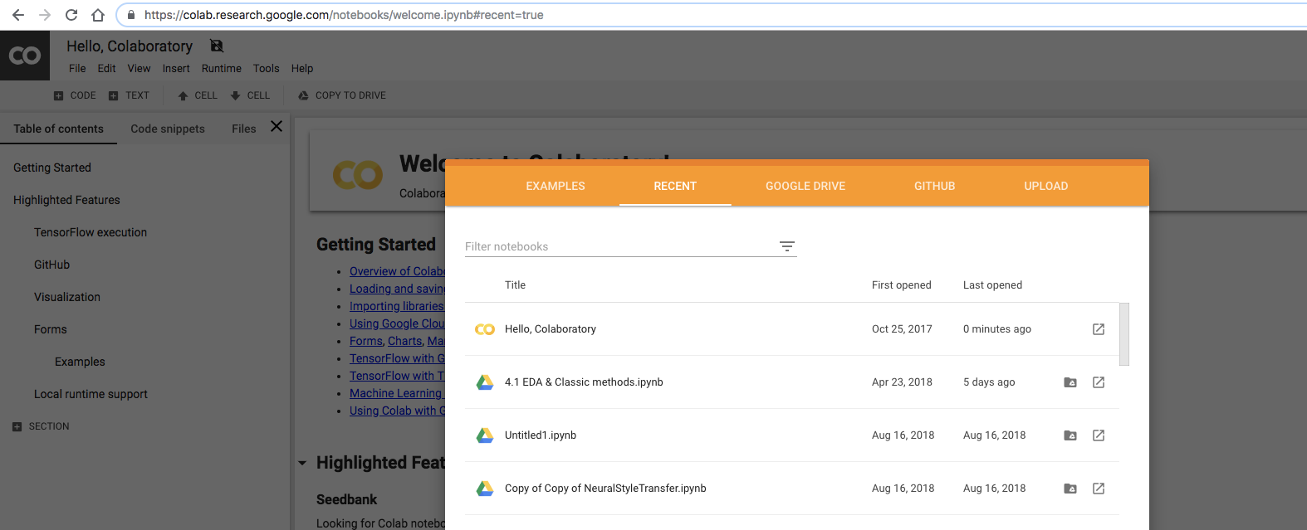Open Hello, Colaboratory in new tab icon
The image size is (1307, 530).
click(1099, 329)
